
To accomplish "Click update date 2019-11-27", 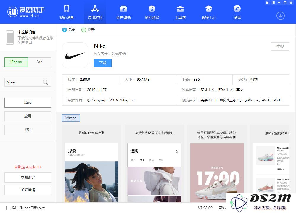I will (x=97, y=90).
